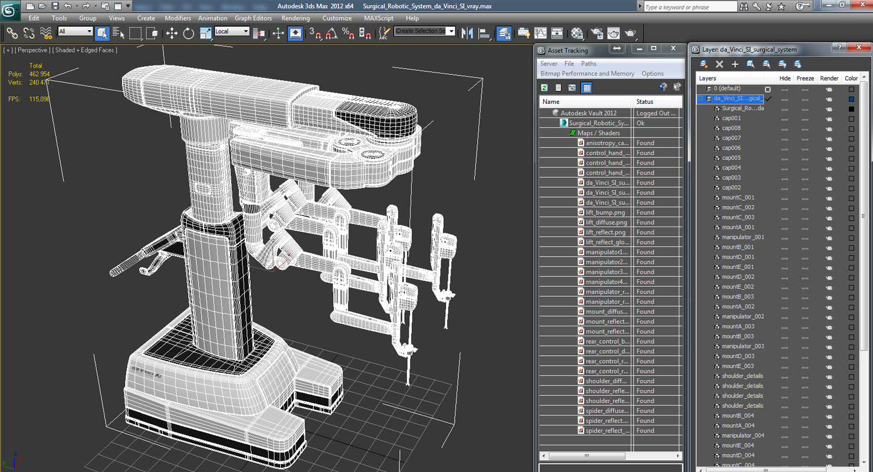Toggle Select and Manipulate tool
The height and width of the screenshot is (472, 873).
click(278, 33)
